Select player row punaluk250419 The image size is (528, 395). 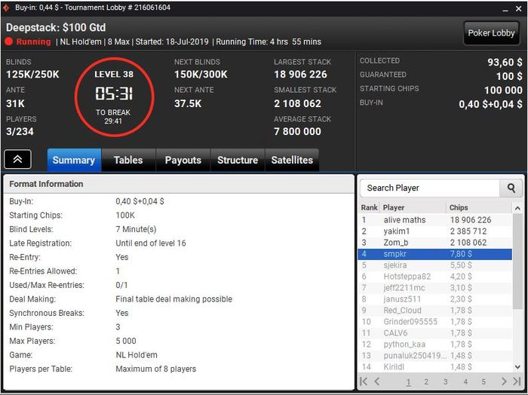pos(435,356)
